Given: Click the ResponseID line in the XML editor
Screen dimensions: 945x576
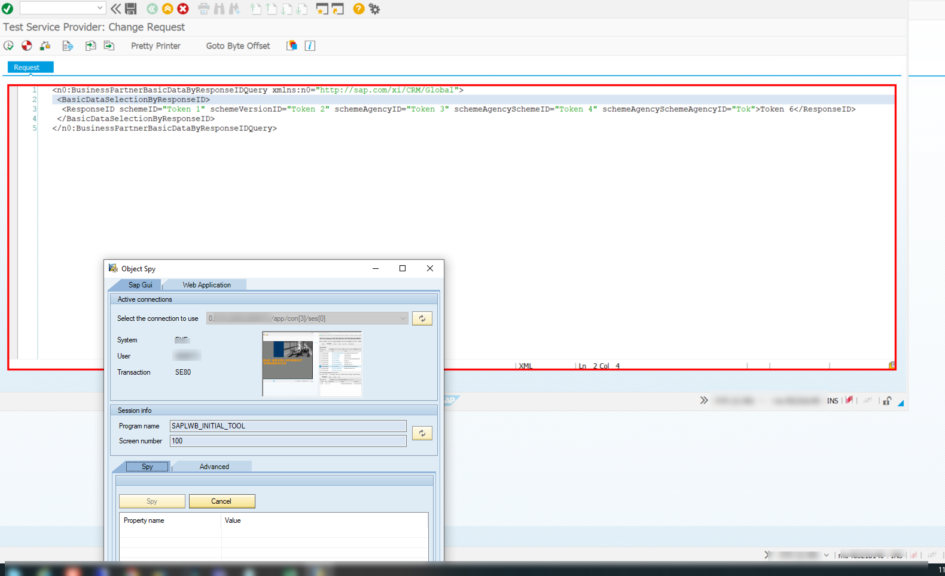Looking at the screenshot, I should (x=459, y=109).
